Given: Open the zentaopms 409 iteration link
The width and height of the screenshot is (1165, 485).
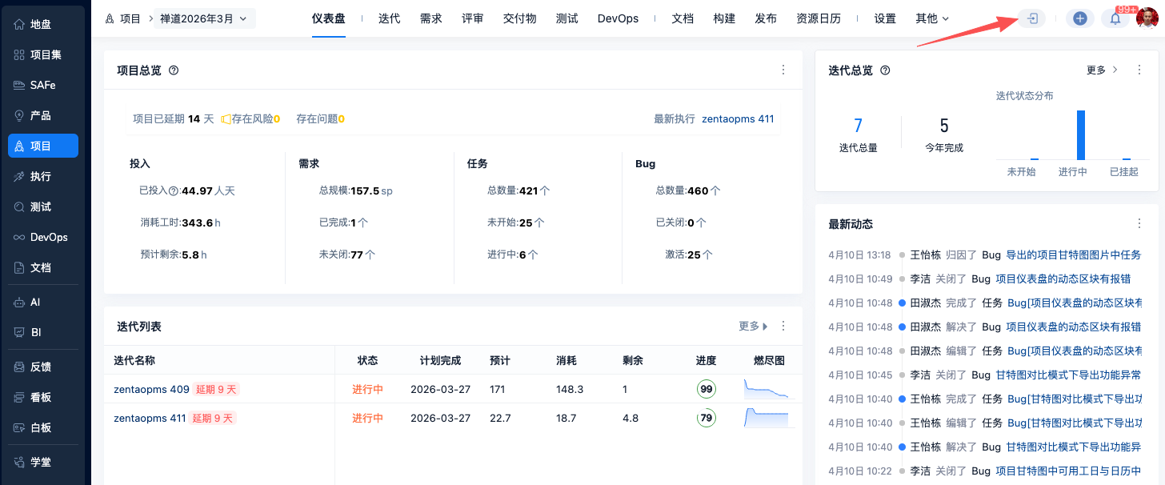Looking at the screenshot, I should point(151,390).
